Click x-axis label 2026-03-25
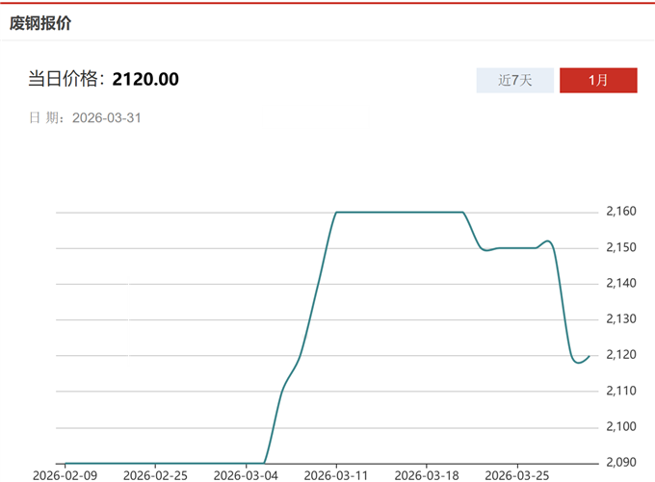 pos(515,475)
